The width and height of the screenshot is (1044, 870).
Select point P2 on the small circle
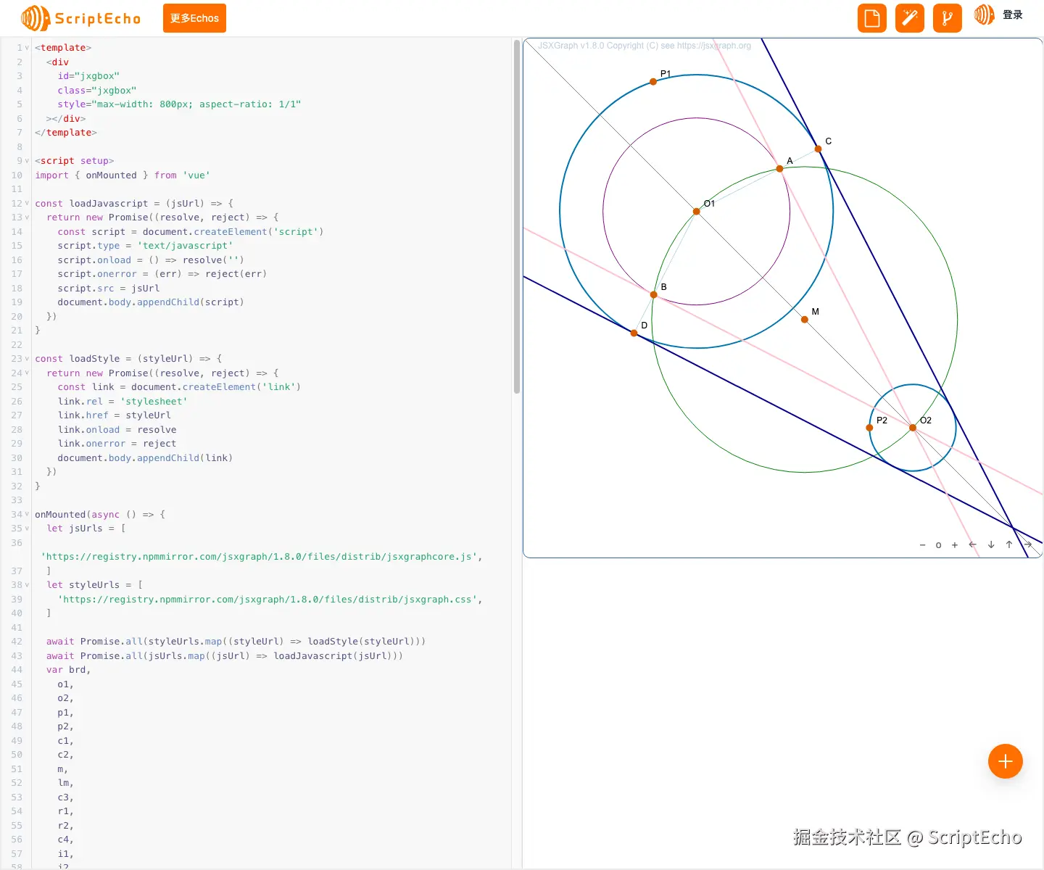869,428
